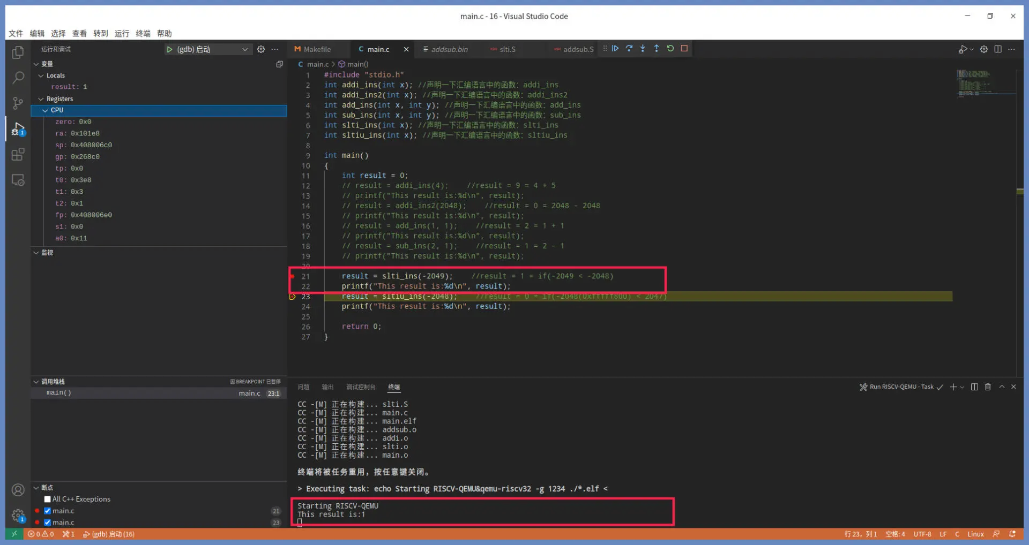Click the debug Step Over button
Screen dimensions: 1029x545
tap(629, 48)
